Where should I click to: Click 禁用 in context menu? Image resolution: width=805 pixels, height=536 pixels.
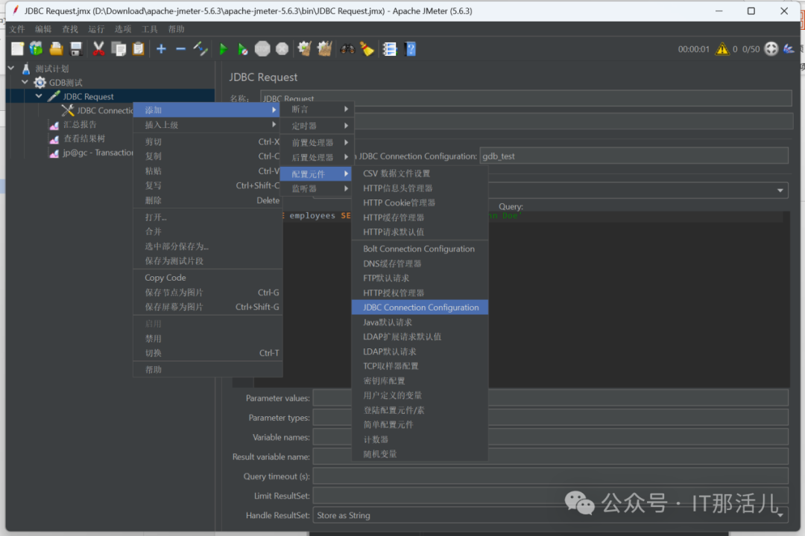pyautogui.click(x=207, y=339)
